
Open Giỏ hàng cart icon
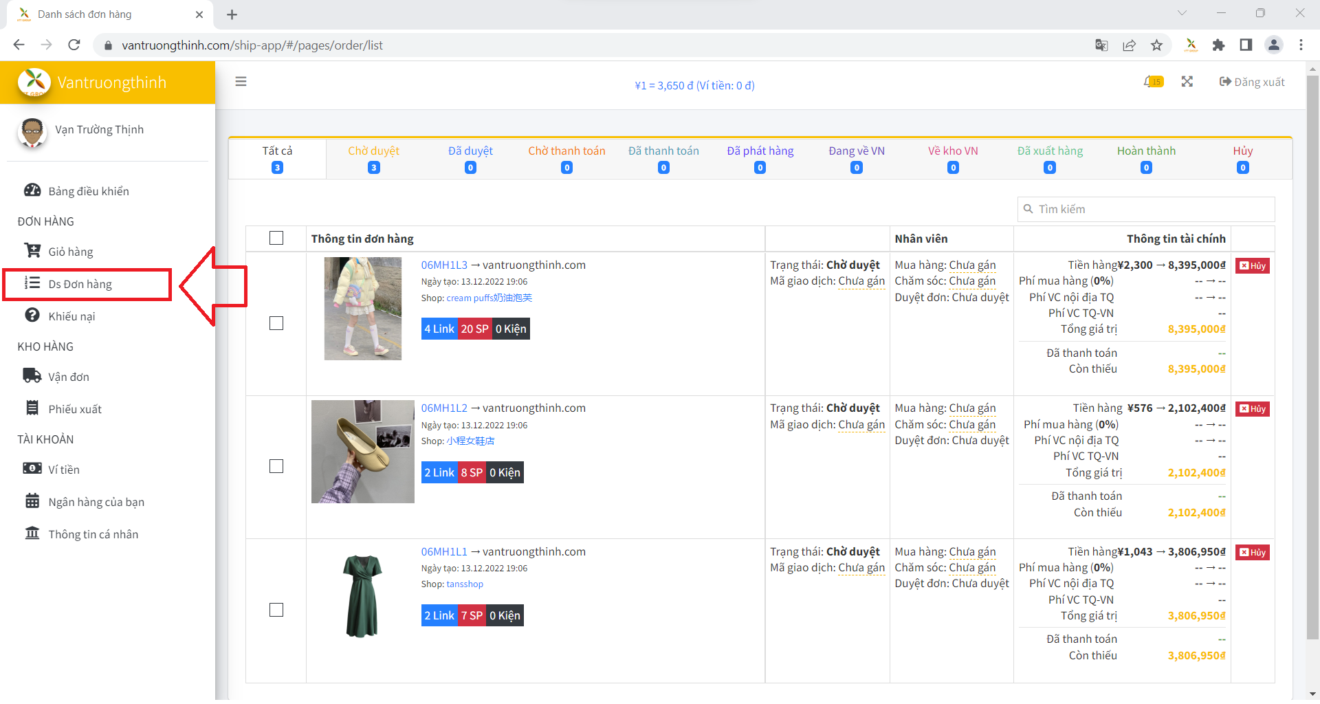click(x=32, y=251)
